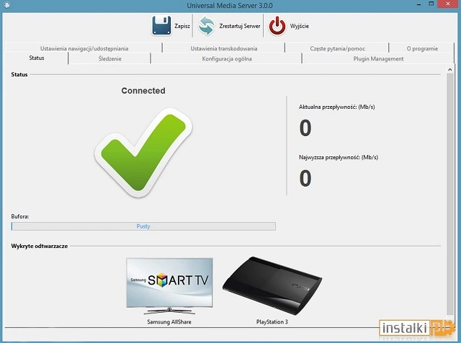Click the Zrestartuj Serwer arrows icon

tap(207, 25)
